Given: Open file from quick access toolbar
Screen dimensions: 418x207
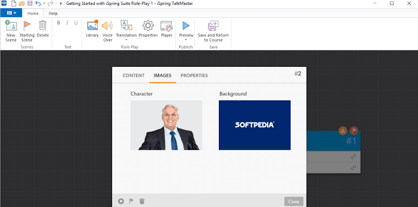Looking at the screenshot, I should [22, 3].
